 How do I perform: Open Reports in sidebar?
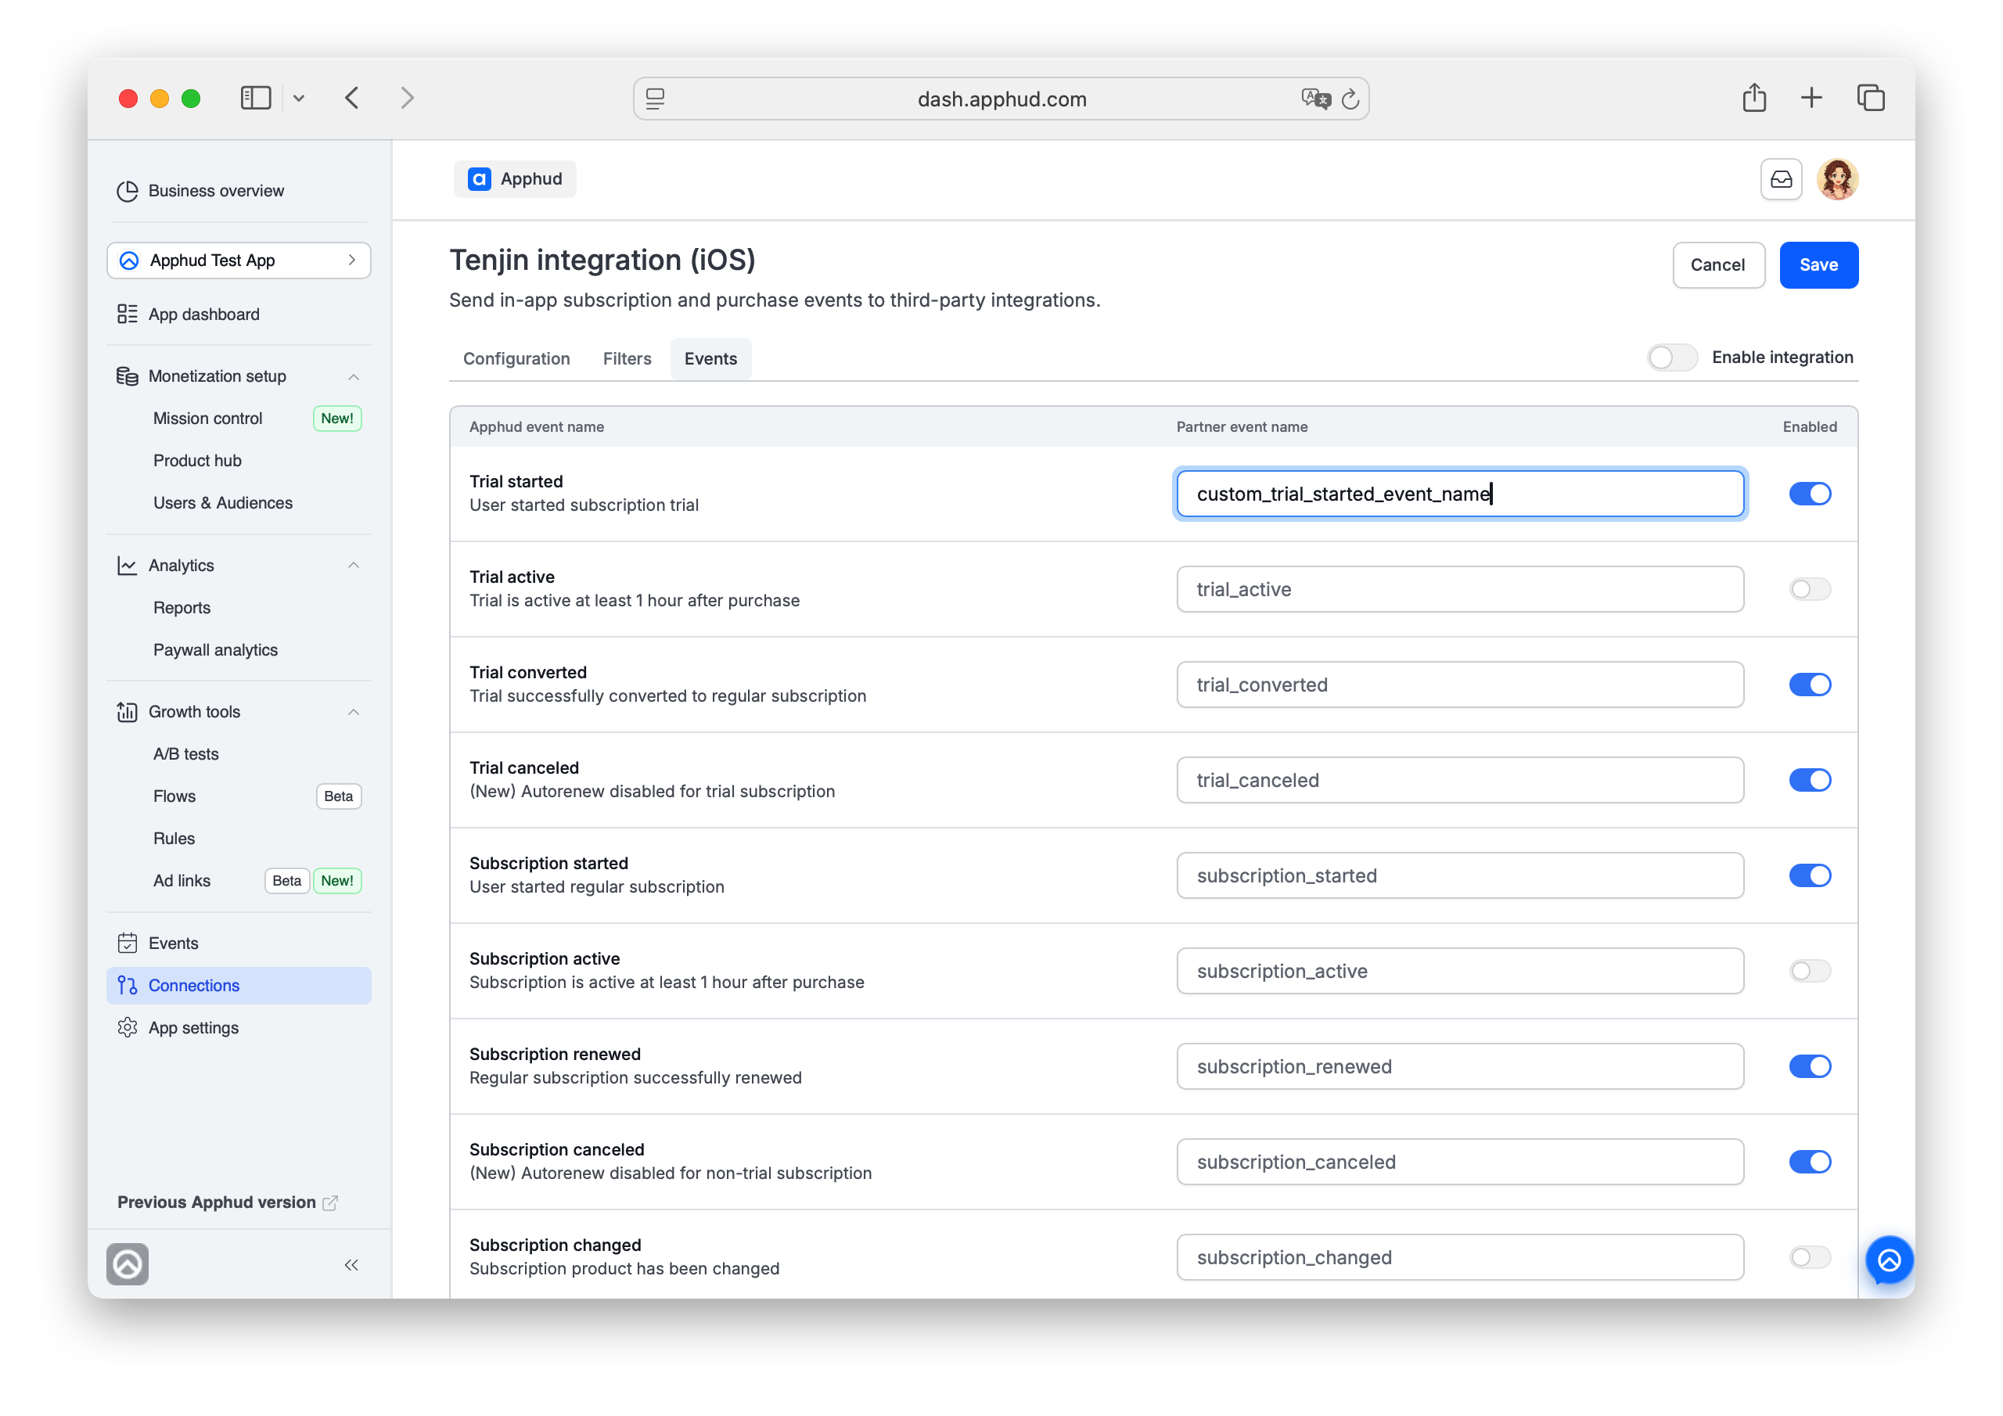[x=182, y=608]
